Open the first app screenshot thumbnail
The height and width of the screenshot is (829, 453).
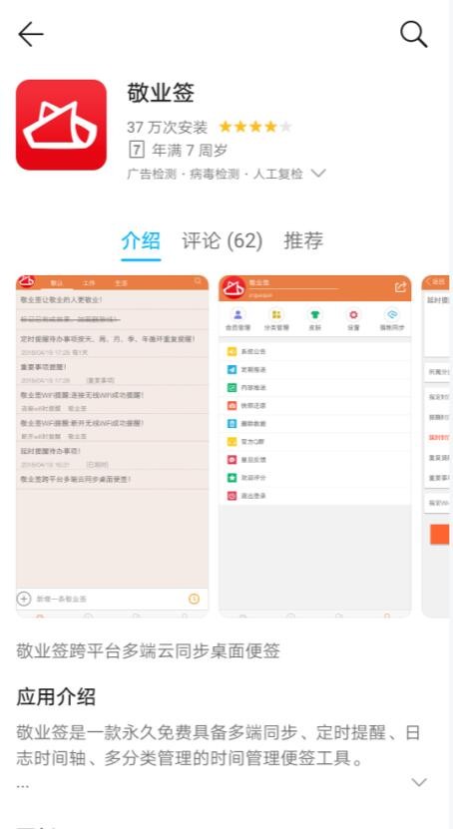(112, 446)
